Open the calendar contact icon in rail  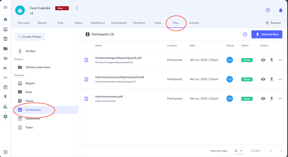(6, 39)
